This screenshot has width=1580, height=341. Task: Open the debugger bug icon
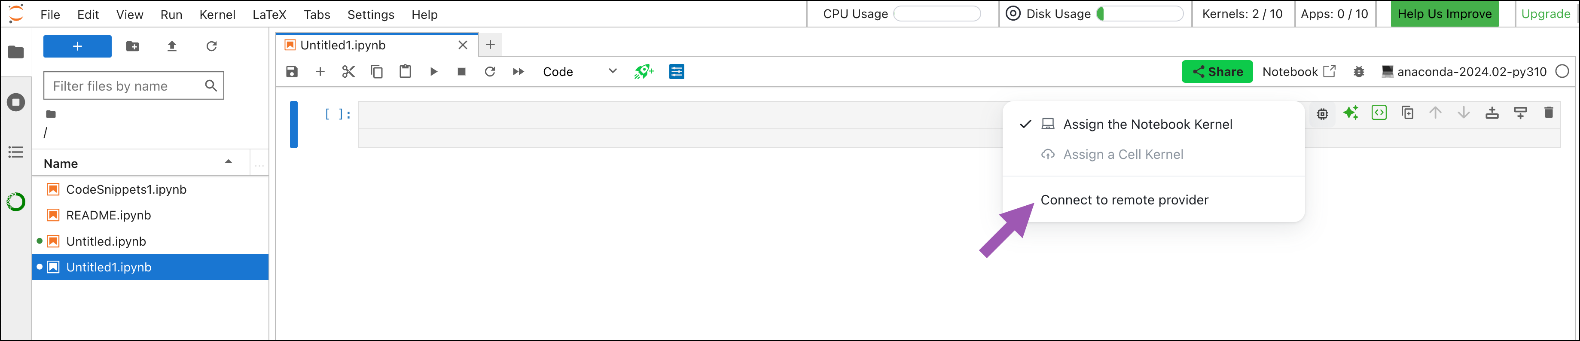pyautogui.click(x=1359, y=72)
